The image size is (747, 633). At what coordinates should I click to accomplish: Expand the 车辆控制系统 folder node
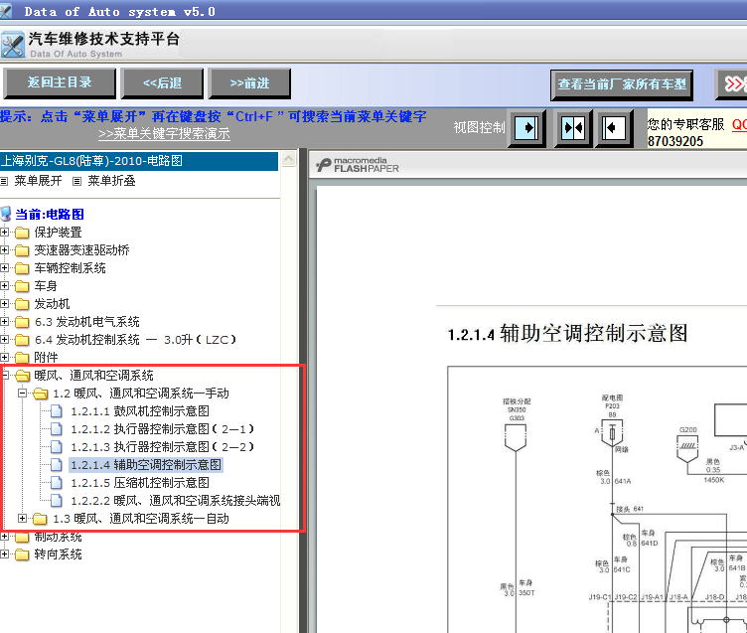pos(4,268)
